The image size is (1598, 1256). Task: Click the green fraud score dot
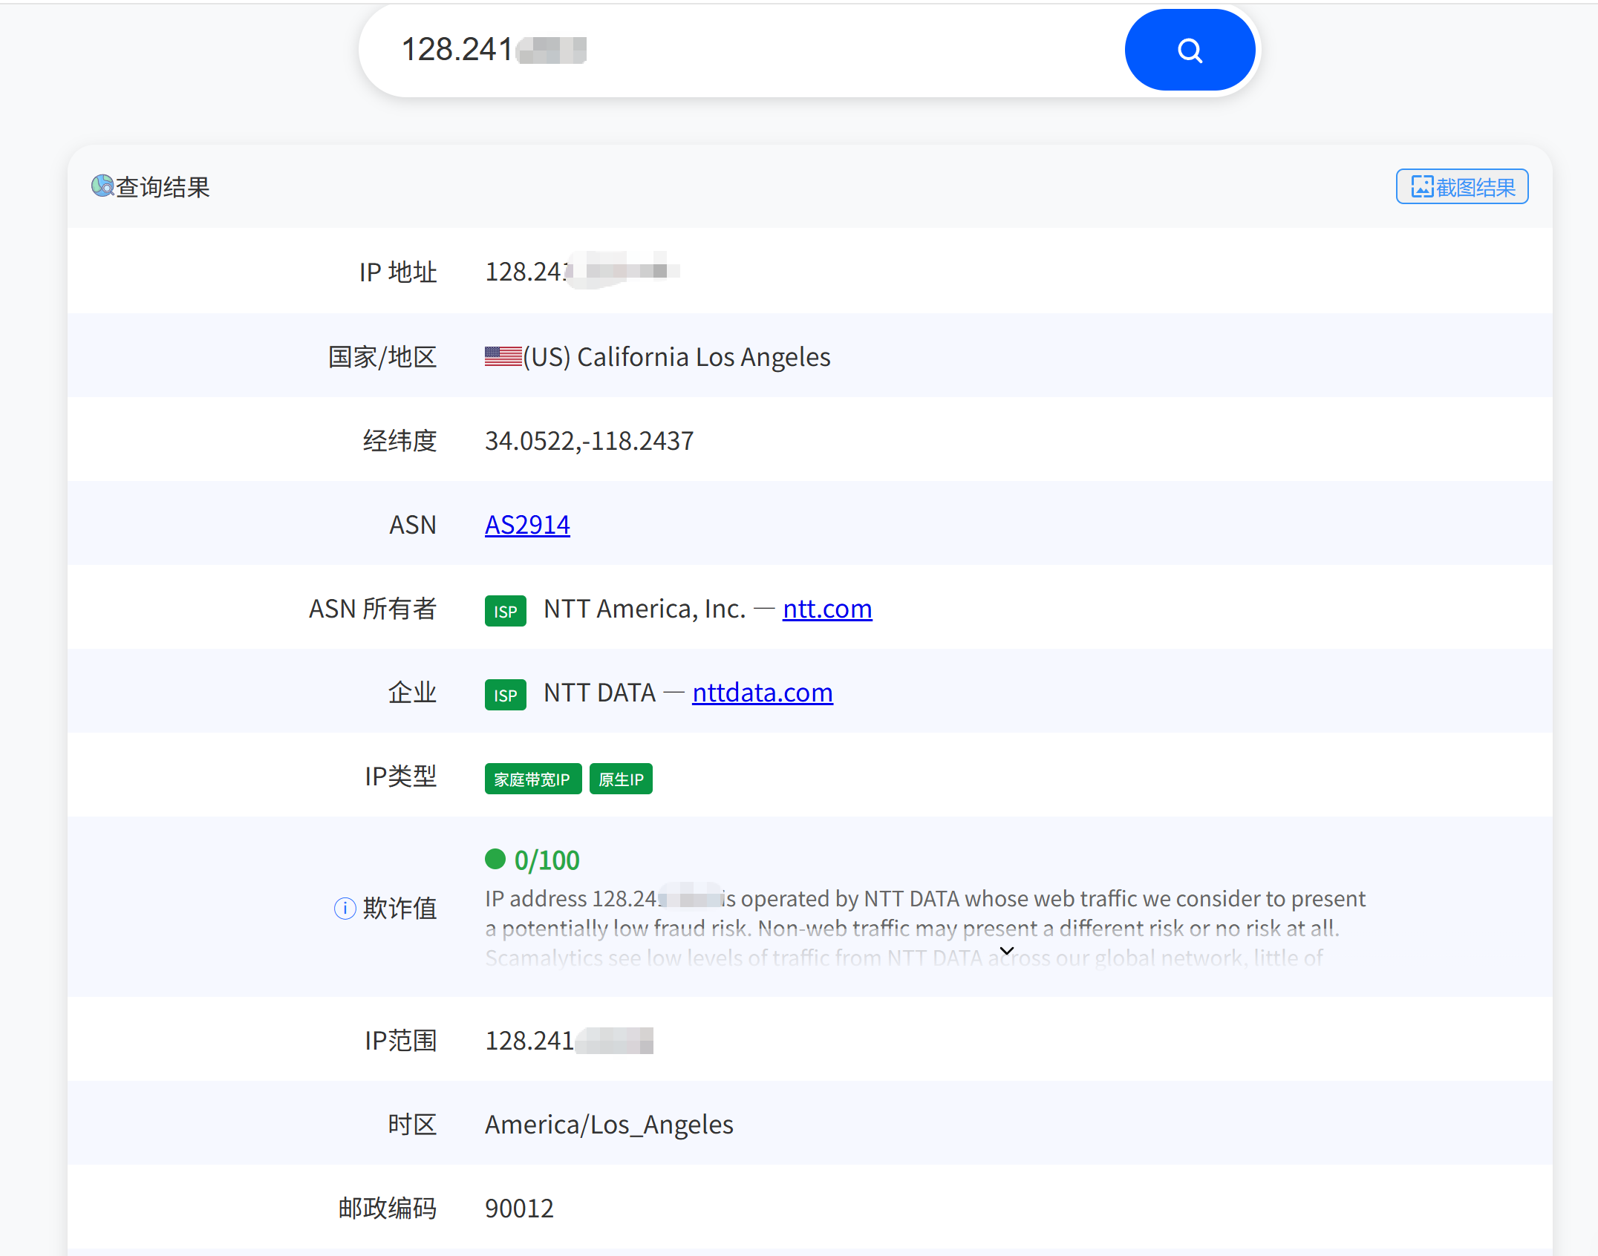[495, 859]
